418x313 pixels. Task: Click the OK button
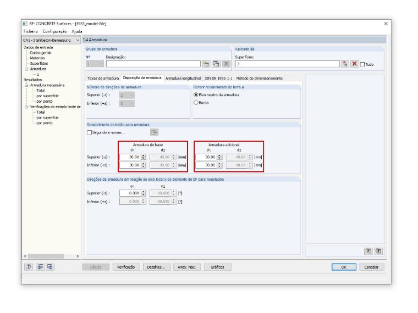click(344, 267)
